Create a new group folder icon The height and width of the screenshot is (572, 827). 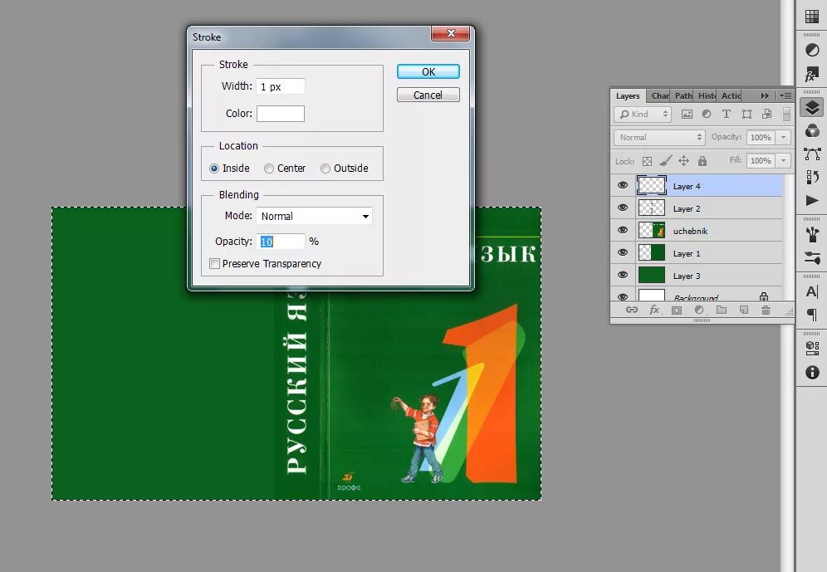[721, 310]
